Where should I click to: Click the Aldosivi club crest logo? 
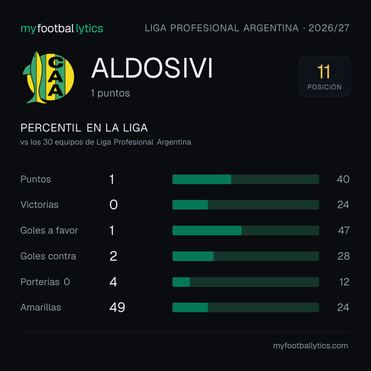48,77
